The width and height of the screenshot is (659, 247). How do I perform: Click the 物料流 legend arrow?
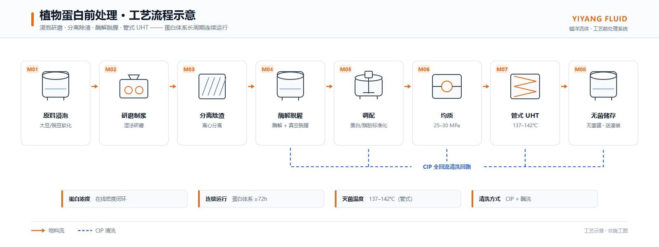(x=38, y=231)
